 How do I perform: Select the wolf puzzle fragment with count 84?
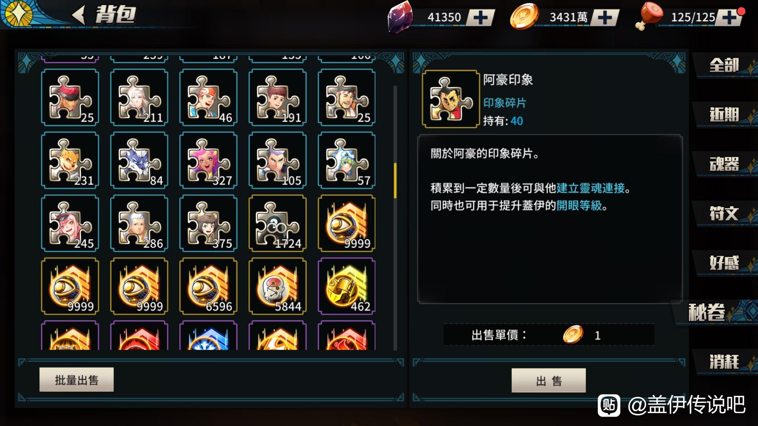[x=139, y=160]
